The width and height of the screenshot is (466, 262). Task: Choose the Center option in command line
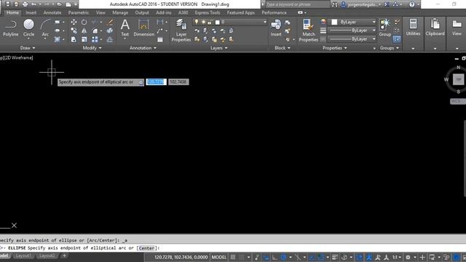[x=146, y=247]
